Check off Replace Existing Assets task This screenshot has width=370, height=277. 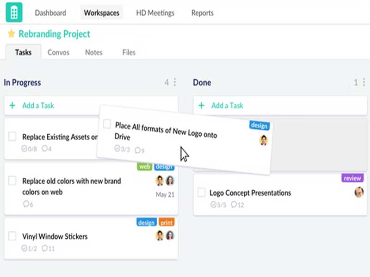point(12,136)
